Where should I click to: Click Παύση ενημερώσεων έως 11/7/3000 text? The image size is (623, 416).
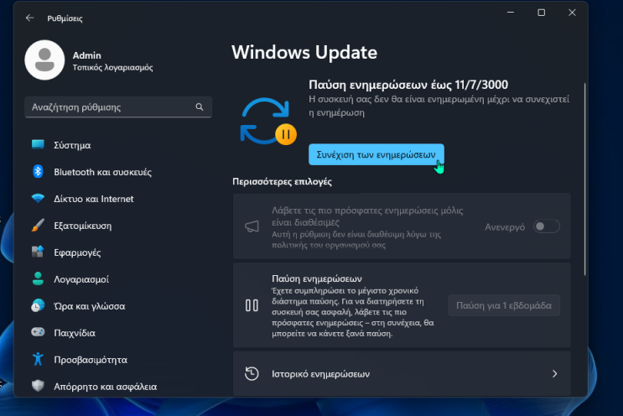point(408,85)
